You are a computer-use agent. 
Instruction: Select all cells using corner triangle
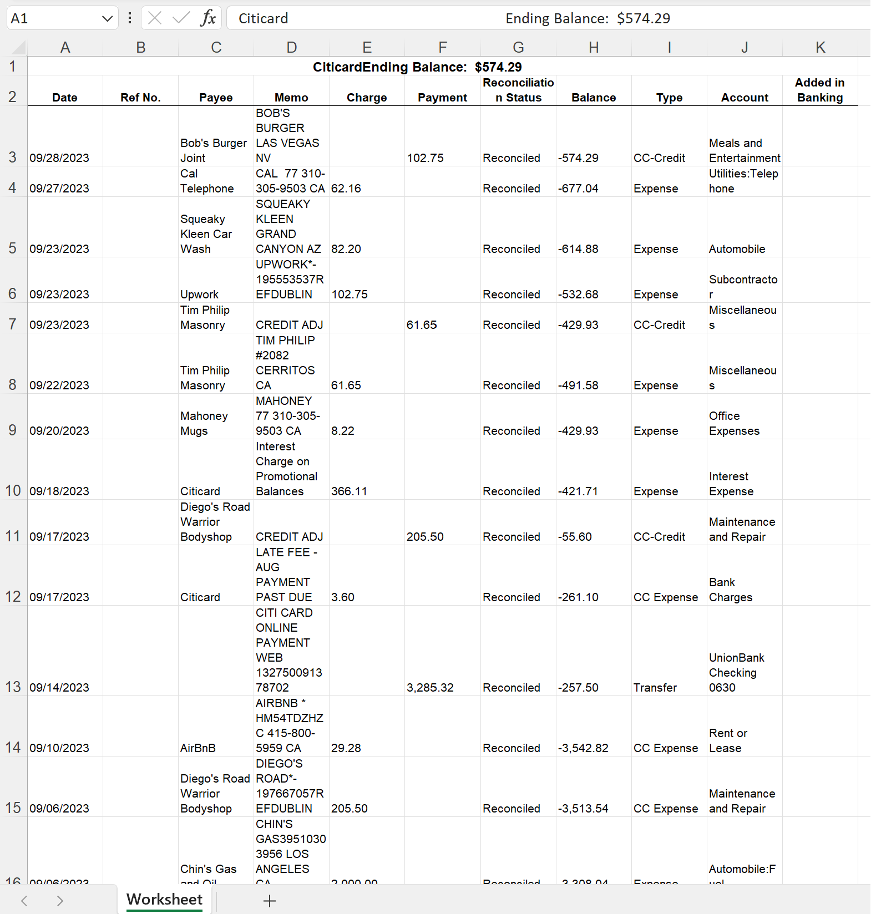pos(18,48)
